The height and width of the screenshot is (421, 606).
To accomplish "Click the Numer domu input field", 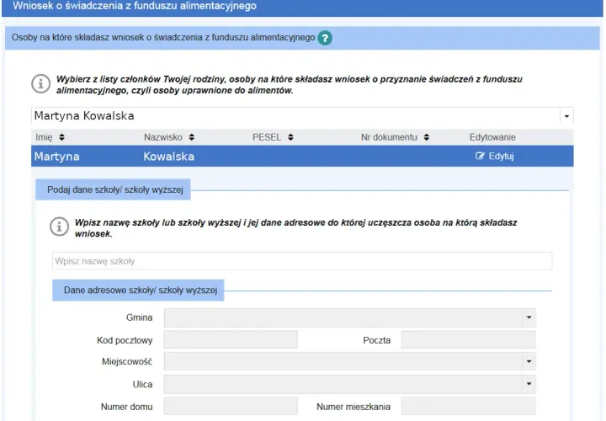I will (231, 406).
